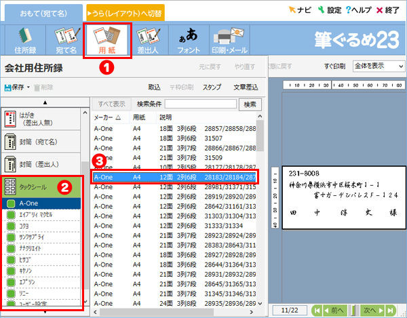Select the 用紙 paper toolbar icon
This screenshot has height=318, width=407.
pos(107,40)
